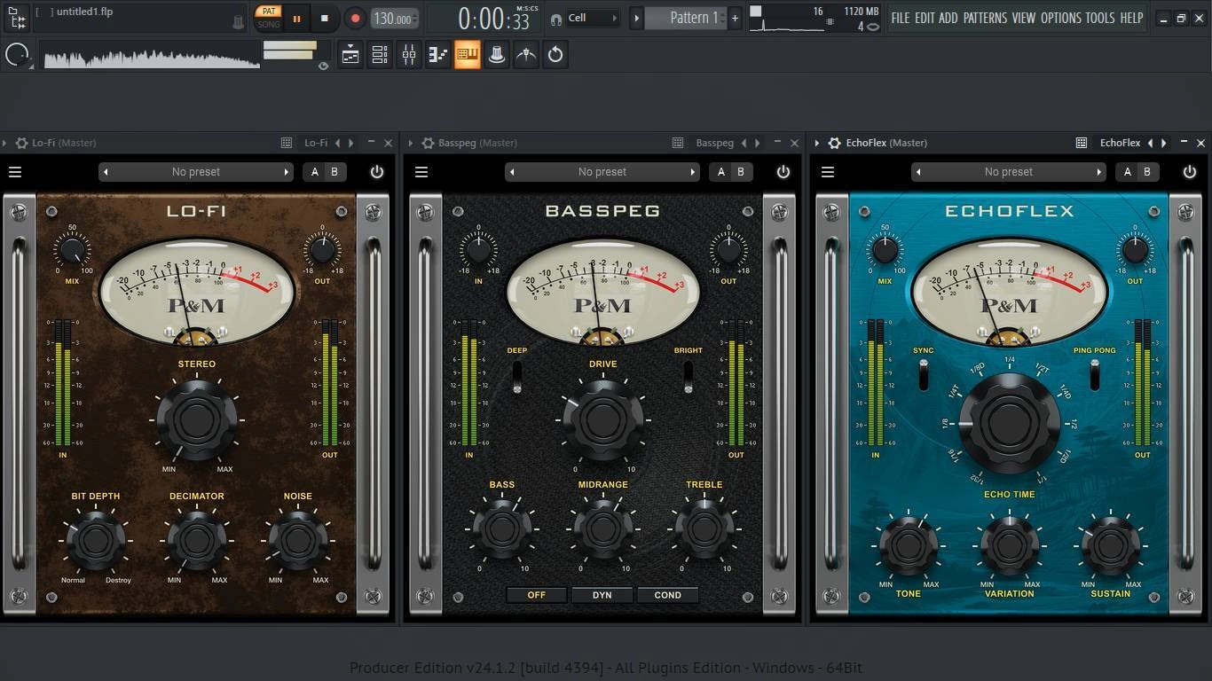
Task: Open the FILE menu
Action: coord(901,18)
